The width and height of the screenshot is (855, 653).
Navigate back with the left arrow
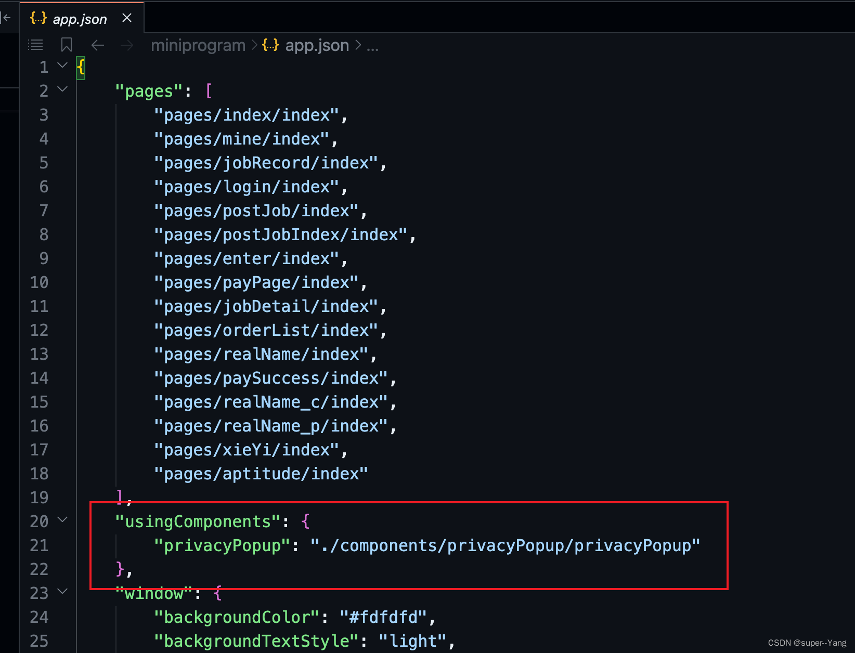pos(97,45)
